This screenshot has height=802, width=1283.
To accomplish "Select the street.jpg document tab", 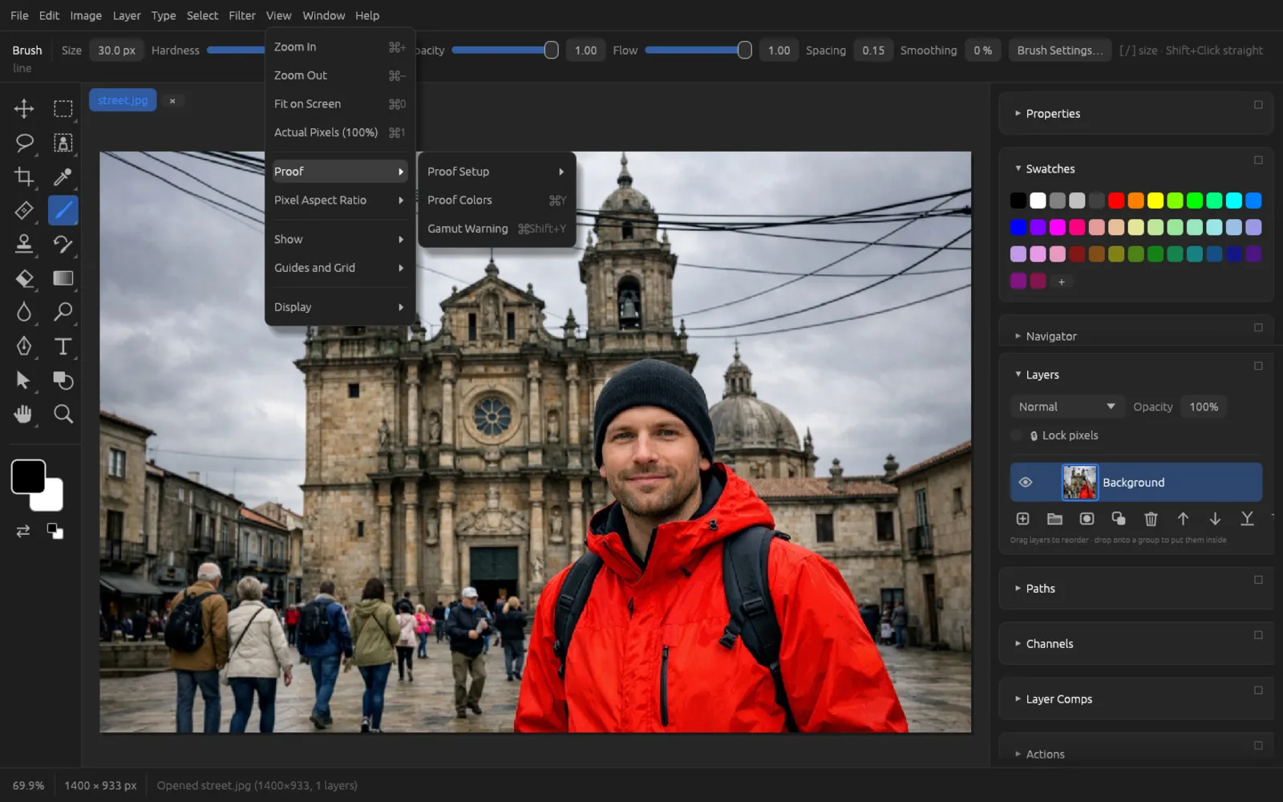I will [x=122, y=100].
